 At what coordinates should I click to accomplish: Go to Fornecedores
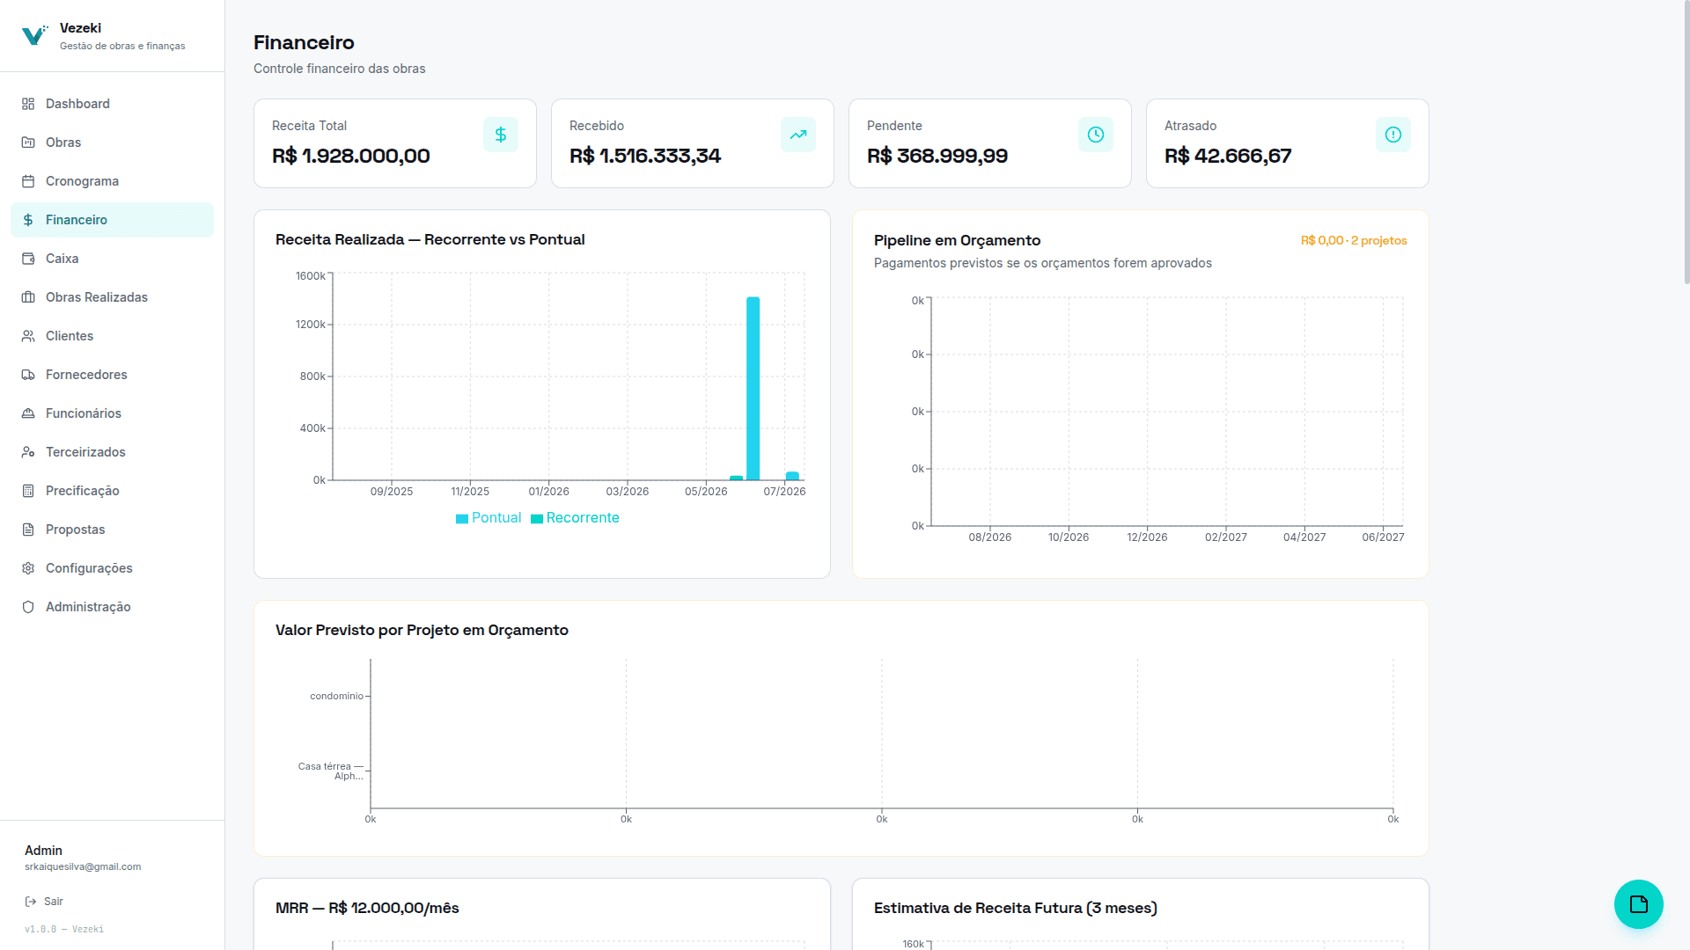pos(112,375)
